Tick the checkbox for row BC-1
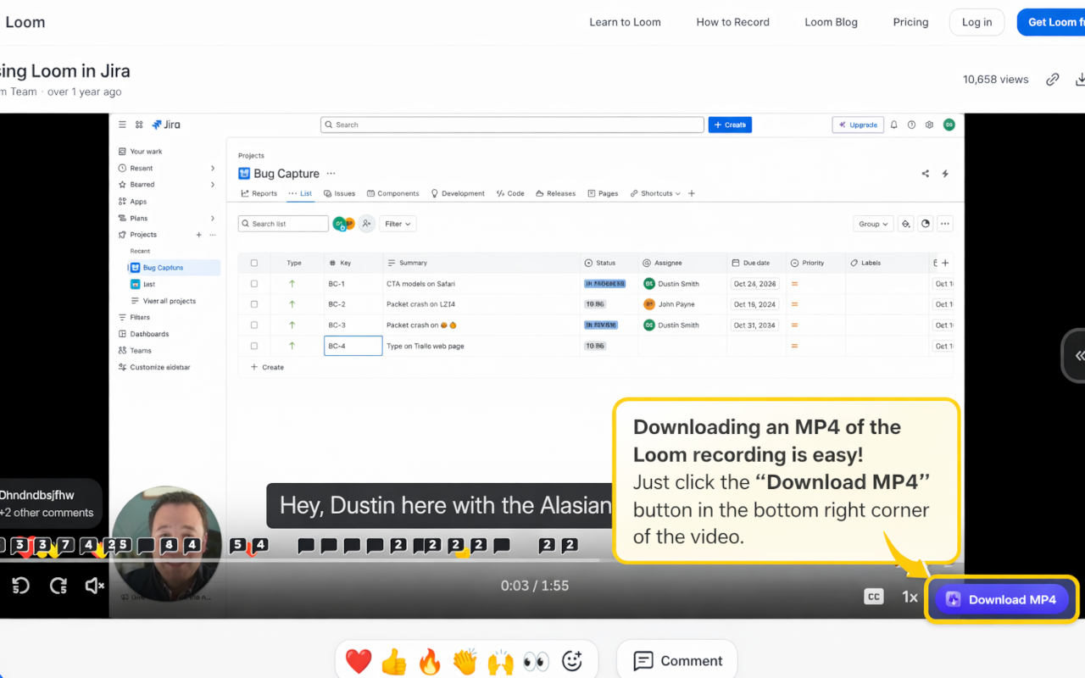The height and width of the screenshot is (678, 1085). point(254,284)
